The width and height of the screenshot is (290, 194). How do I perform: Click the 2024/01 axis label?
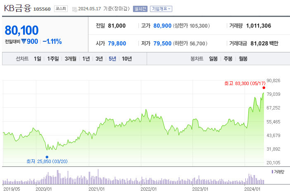pyautogui.click(x=252, y=189)
